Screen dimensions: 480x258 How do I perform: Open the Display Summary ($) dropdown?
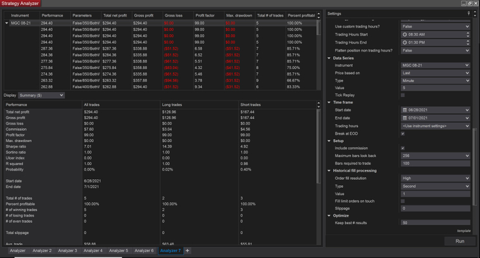(41, 95)
